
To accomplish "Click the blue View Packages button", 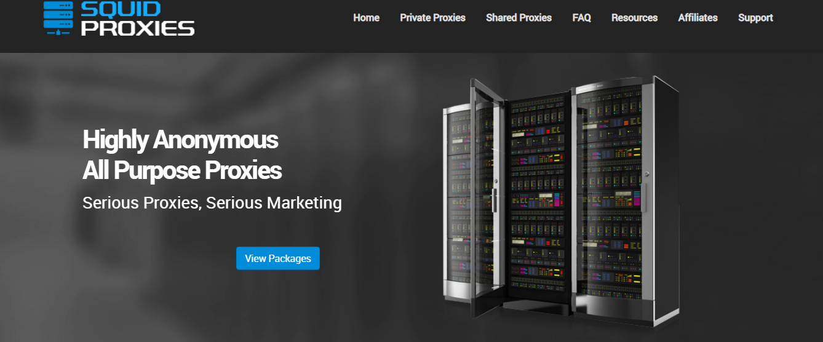I will click(x=278, y=258).
